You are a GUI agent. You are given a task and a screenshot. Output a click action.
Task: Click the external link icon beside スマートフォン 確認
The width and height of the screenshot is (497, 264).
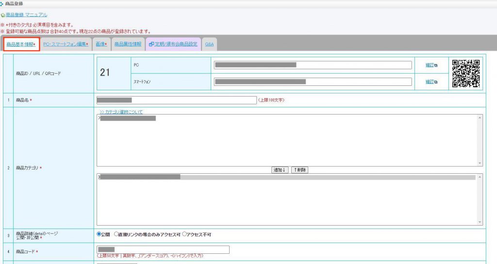[435, 82]
